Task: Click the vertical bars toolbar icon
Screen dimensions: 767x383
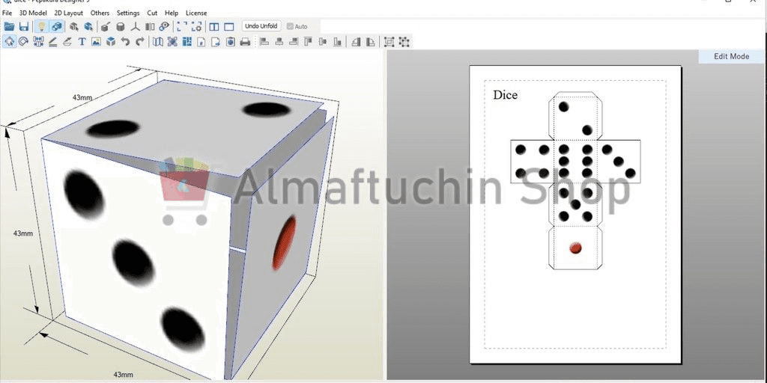Action: [150, 26]
